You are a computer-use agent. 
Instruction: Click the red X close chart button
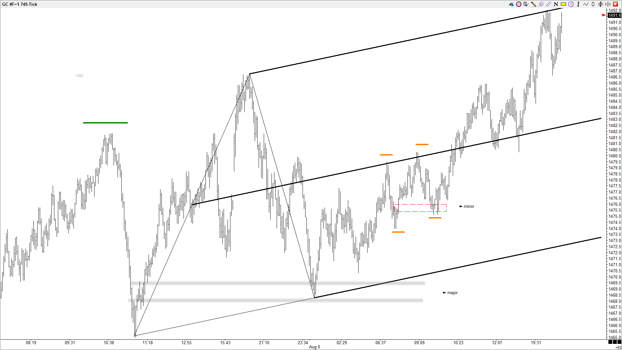coord(615,4)
